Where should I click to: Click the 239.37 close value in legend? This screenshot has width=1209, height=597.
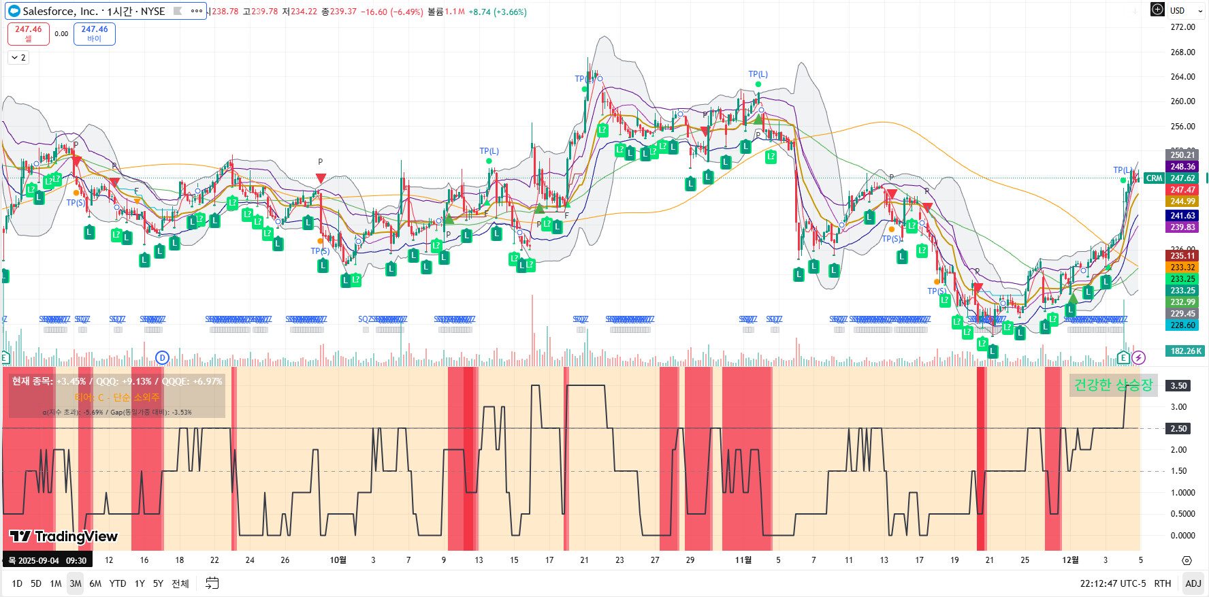click(x=343, y=12)
